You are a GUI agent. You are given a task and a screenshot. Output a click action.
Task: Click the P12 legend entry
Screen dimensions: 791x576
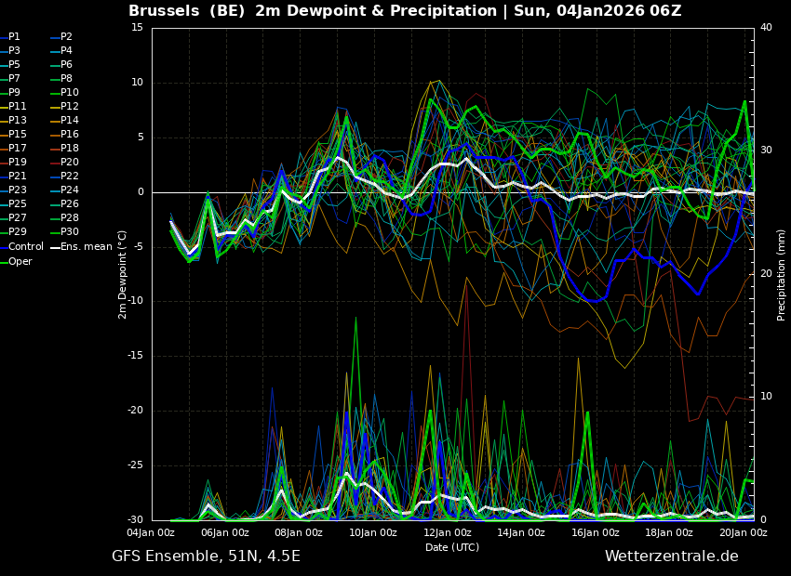(x=65, y=106)
